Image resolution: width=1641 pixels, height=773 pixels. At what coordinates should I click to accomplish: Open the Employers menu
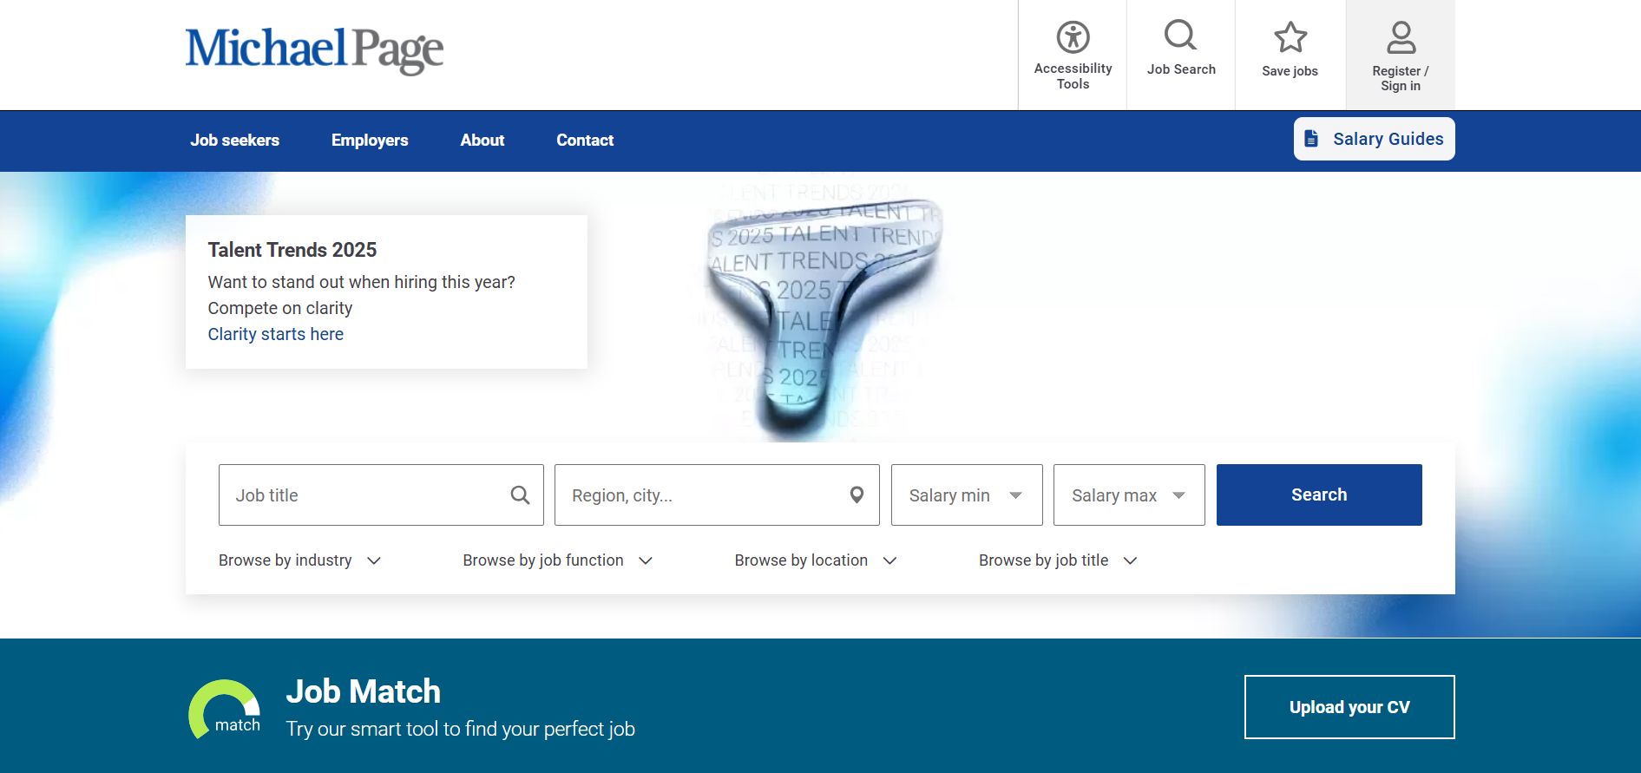tap(370, 141)
